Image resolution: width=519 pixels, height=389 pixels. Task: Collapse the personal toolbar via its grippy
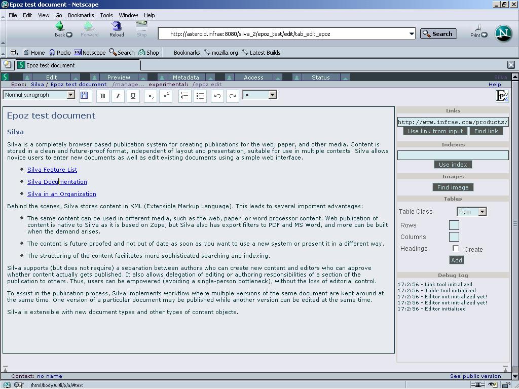(x=3, y=53)
